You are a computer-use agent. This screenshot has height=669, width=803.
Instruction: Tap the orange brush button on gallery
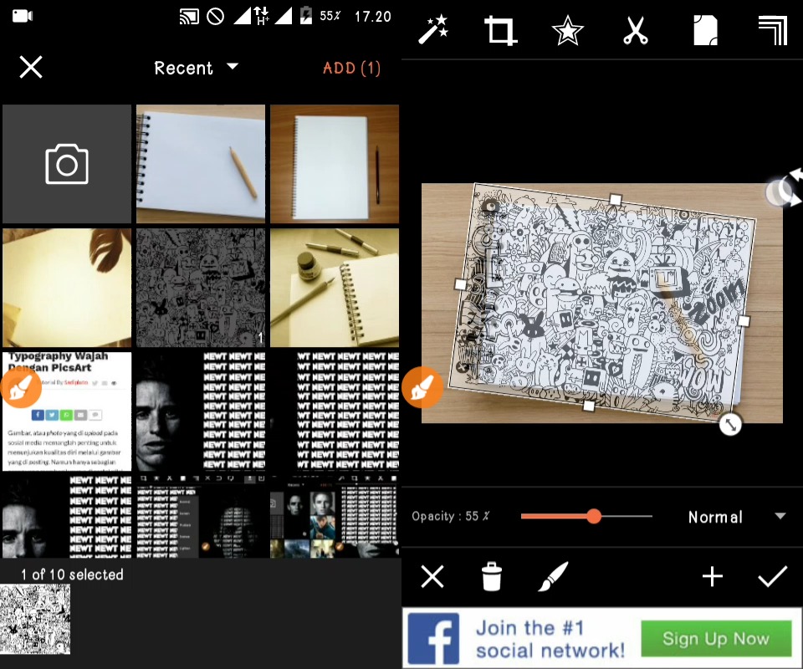pos(20,387)
